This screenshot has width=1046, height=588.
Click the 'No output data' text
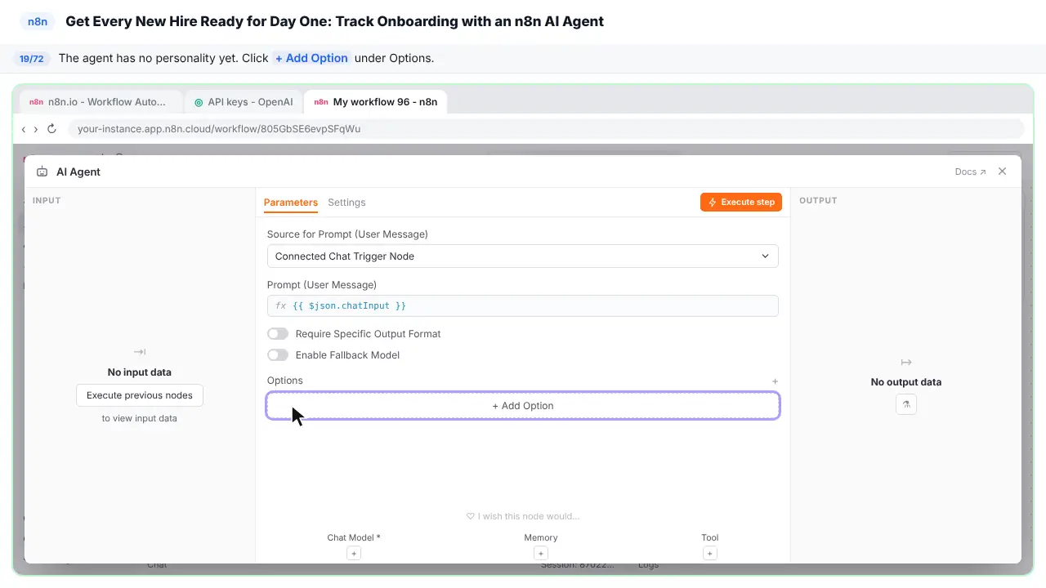[x=906, y=382]
